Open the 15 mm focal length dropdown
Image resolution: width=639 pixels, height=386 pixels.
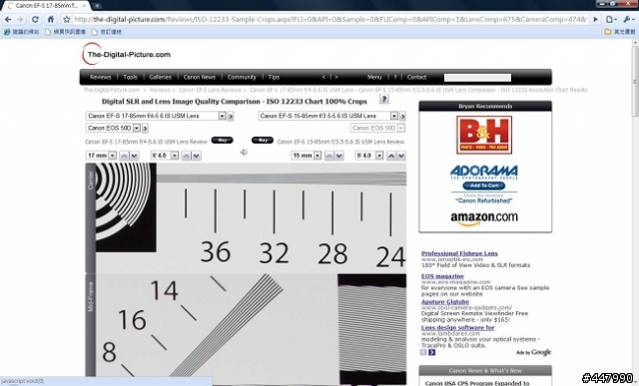coord(307,156)
